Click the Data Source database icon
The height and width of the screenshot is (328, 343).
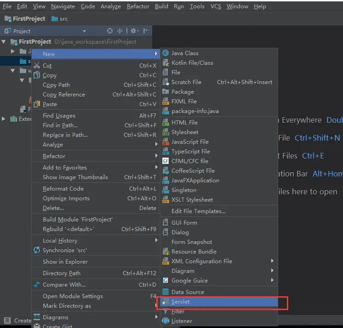[x=166, y=292]
